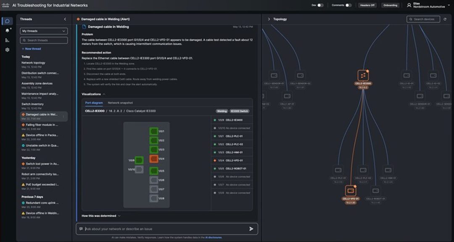Toggle the Dev switch
Image resolution: width=454 pixels, height=242 pixels.
pos(320,5)
